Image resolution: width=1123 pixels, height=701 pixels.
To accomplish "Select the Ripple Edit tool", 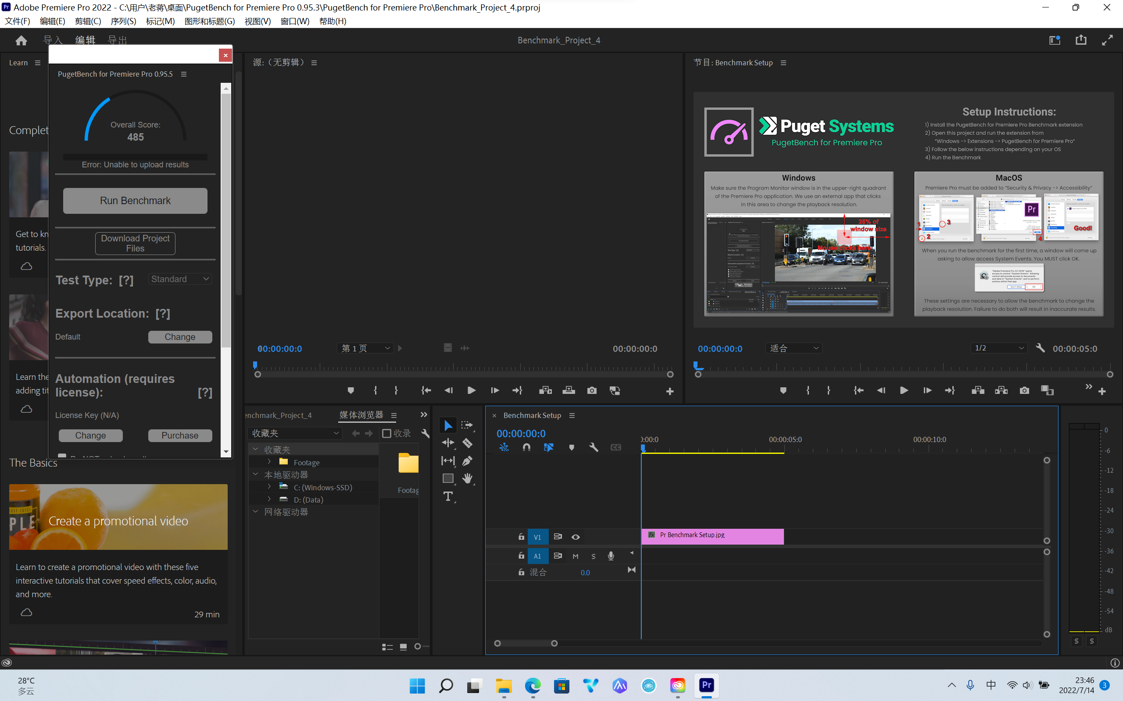I will 448,443.
